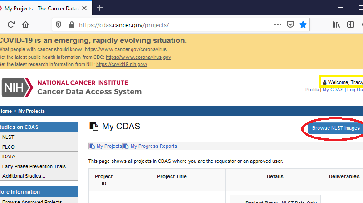363x203 pixels.
Task: Open the Profile link
Action: [x=312, y=90]
